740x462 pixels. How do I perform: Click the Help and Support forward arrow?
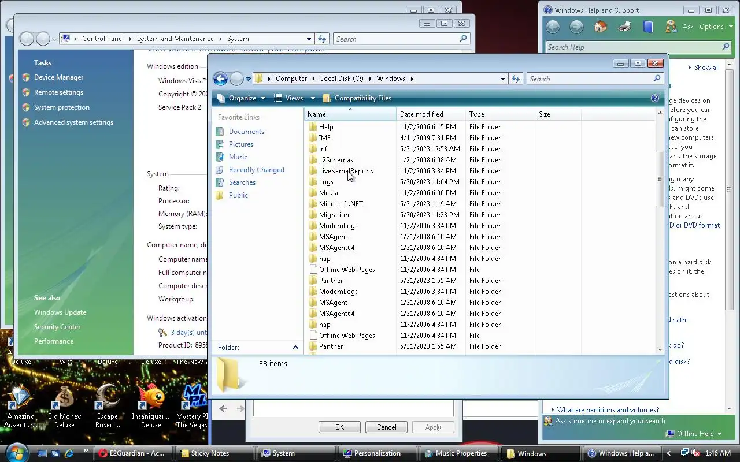tap(576, 27)
